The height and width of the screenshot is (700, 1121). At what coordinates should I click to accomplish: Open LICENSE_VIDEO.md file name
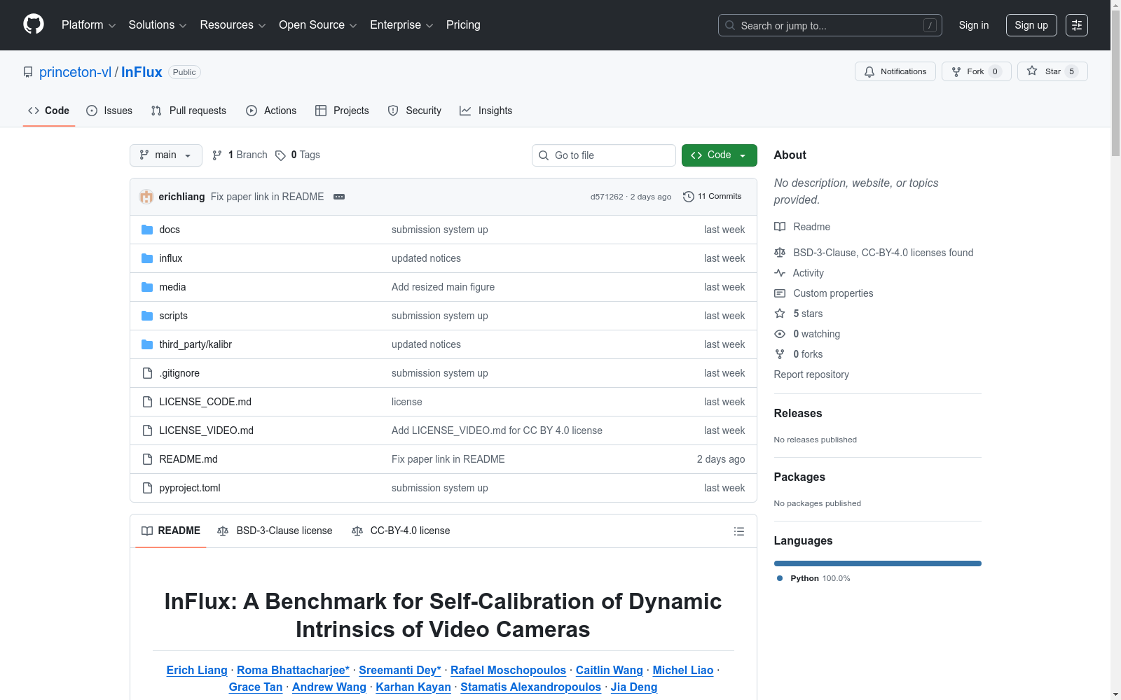click(206, 430)
